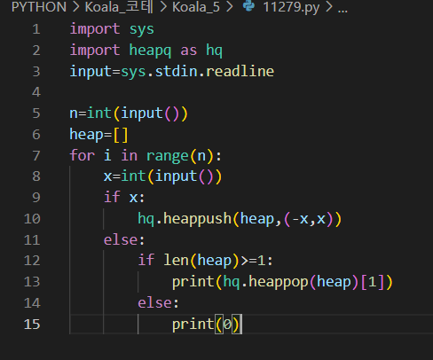Click the 11279.py breadcrumb file name
The height and width of the screenshot is (360, 433).
click(x=291, y=7)
